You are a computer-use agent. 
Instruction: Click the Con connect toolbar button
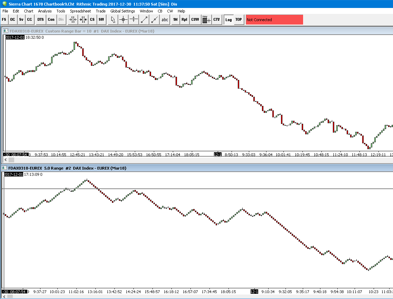click(51, 20)
